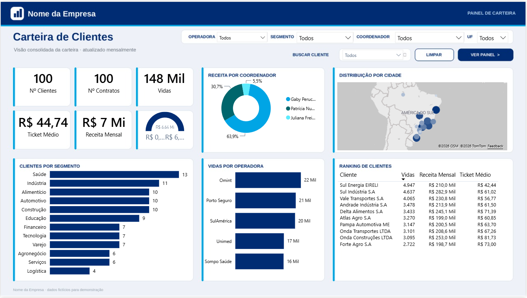Expand the UF filter dropdown
The image size is (527, 298).
(x=493, y=38)
